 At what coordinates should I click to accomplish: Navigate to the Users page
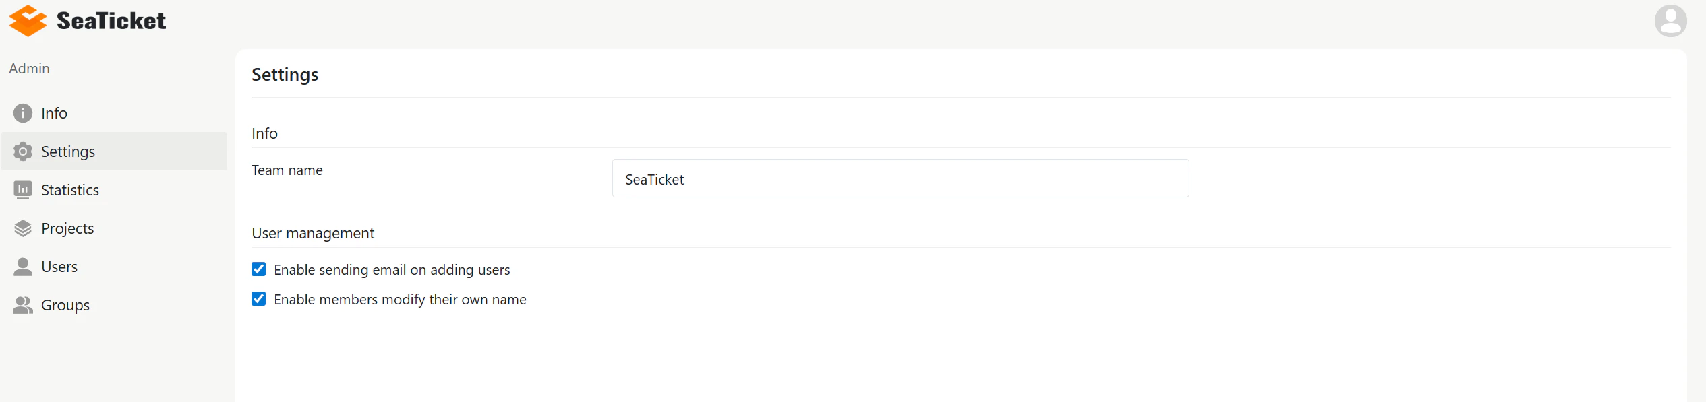[x=114, y=267]
